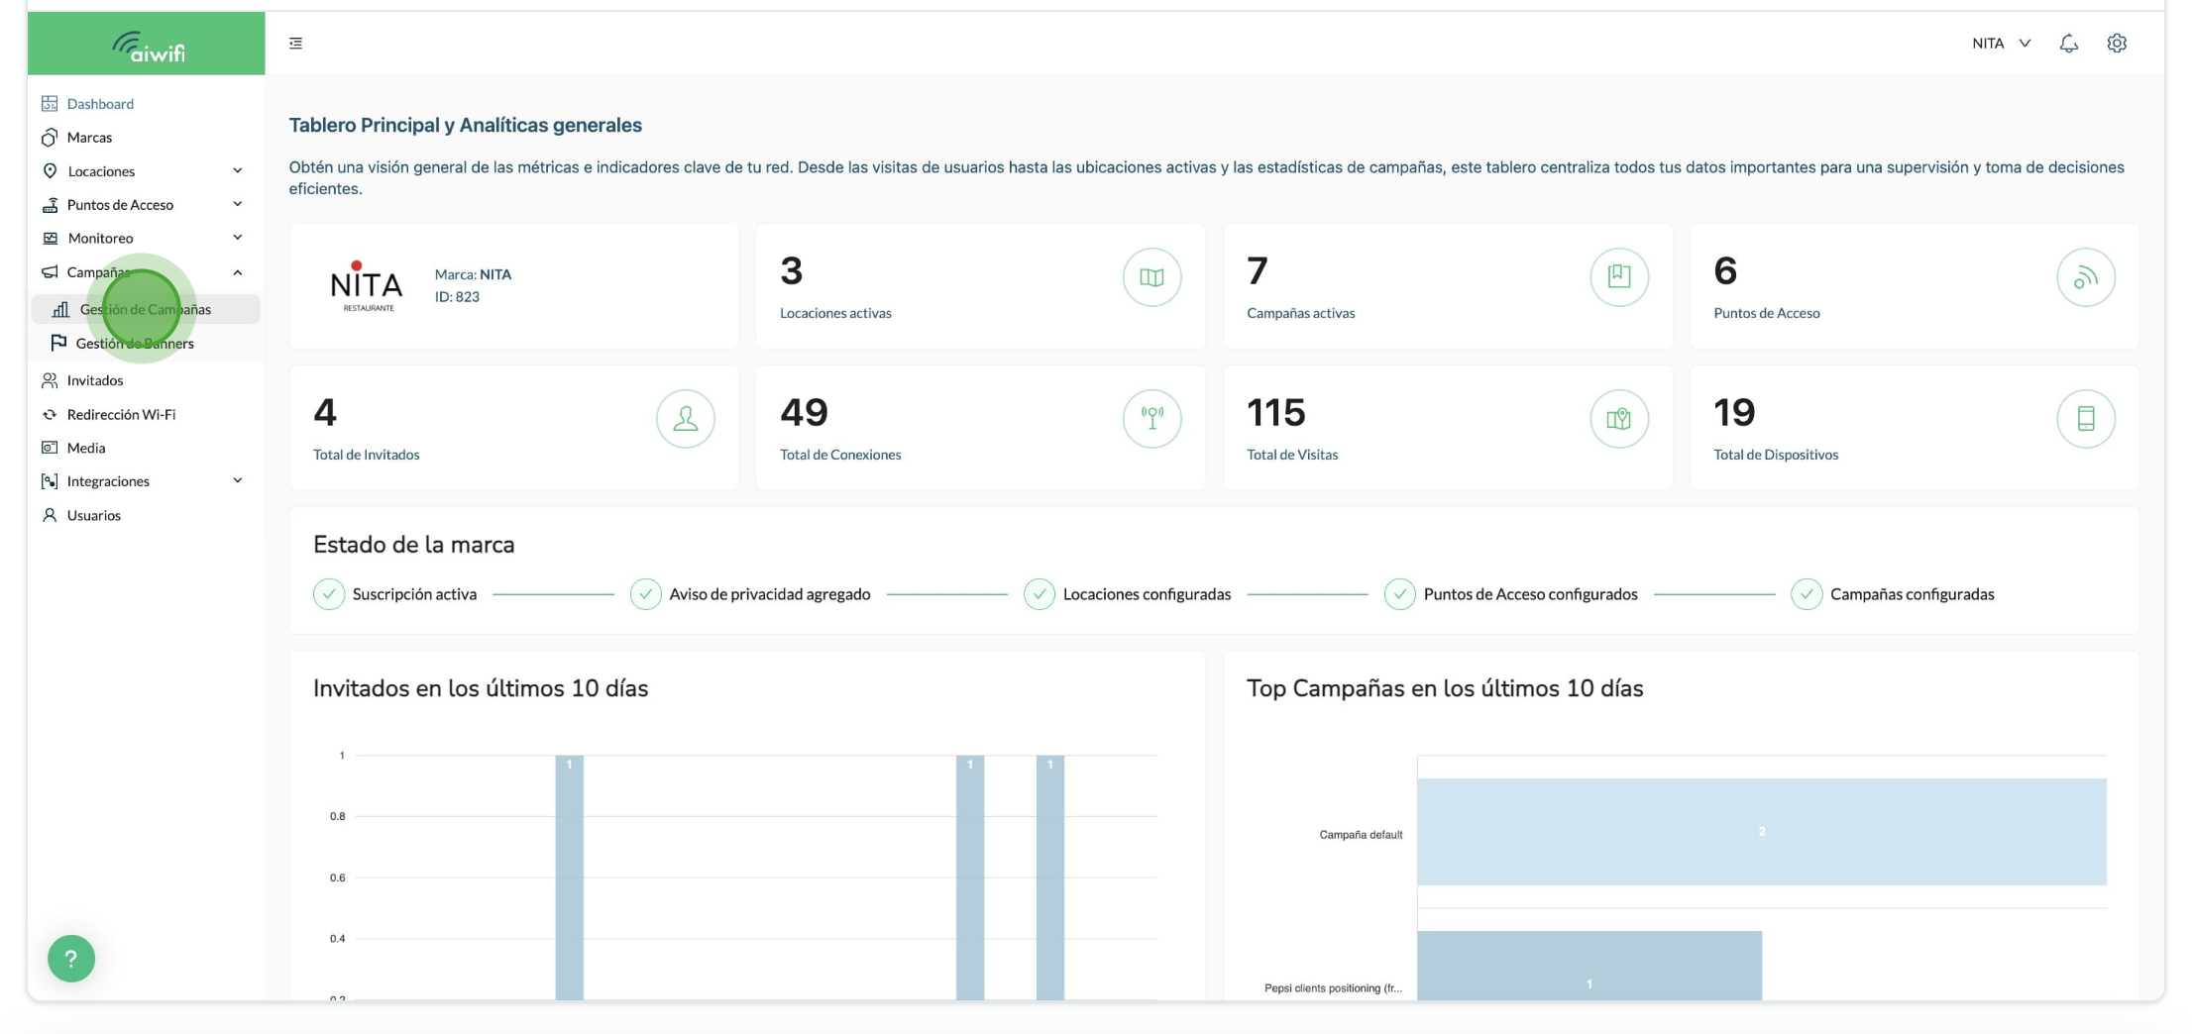This screenshot has width=2192, height=1034.
Task: Click the Marcas sidebar icon
Action: coord(50,137)
